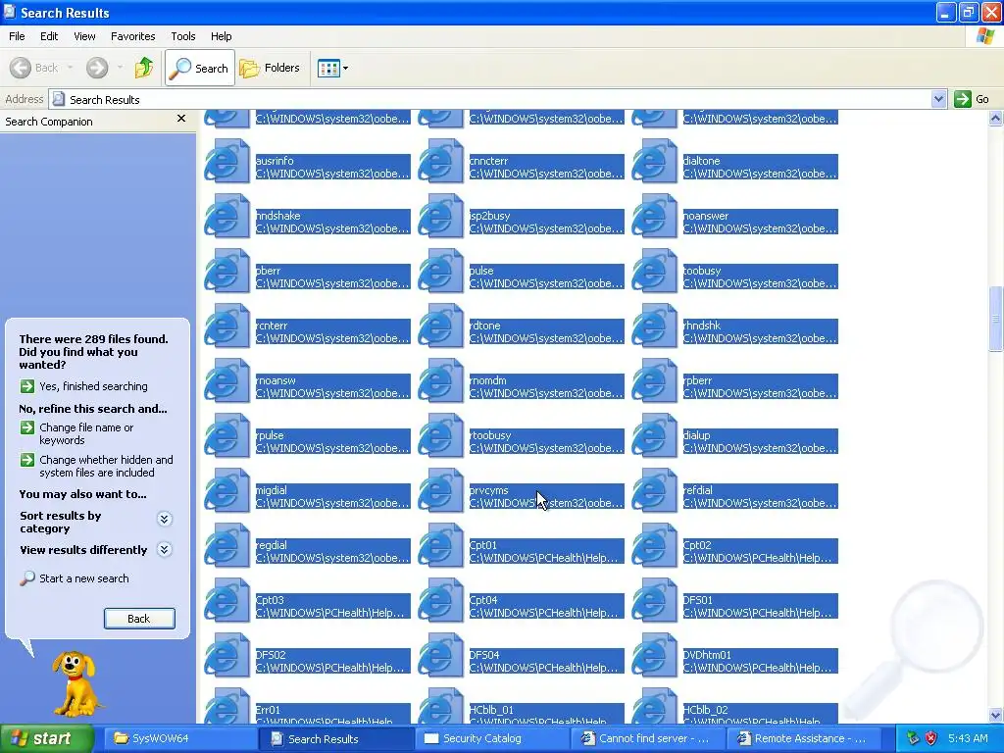
Task: Select the rpulse file icon
Action: click(x=226, y=436)
